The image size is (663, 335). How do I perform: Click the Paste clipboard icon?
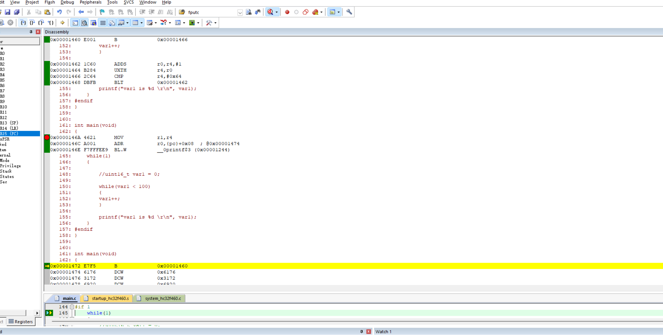click(47, 12)
